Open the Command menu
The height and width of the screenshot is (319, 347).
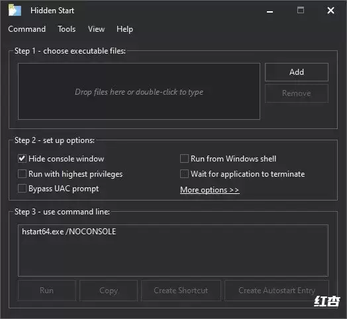(26, 29)
